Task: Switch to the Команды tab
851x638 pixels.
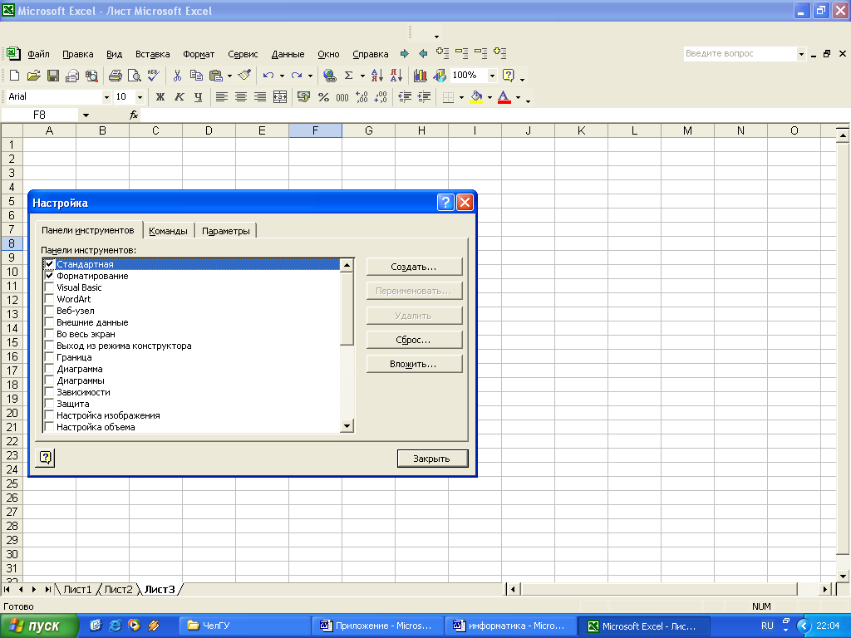Action: pyautogui.click(x=168, y=231)
